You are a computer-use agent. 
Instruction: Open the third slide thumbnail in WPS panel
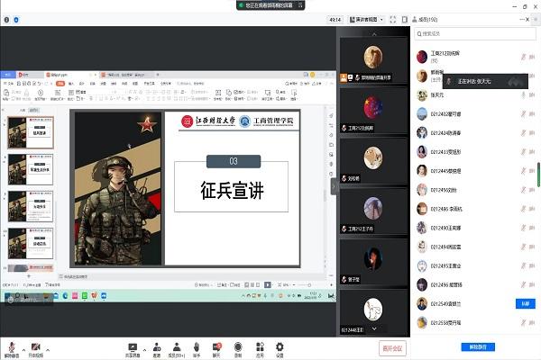31,206
